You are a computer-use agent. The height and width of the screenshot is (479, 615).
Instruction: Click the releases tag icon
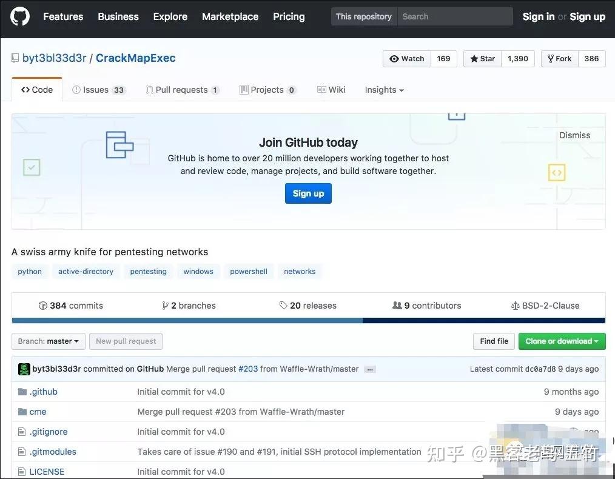(x=283, y=306)
